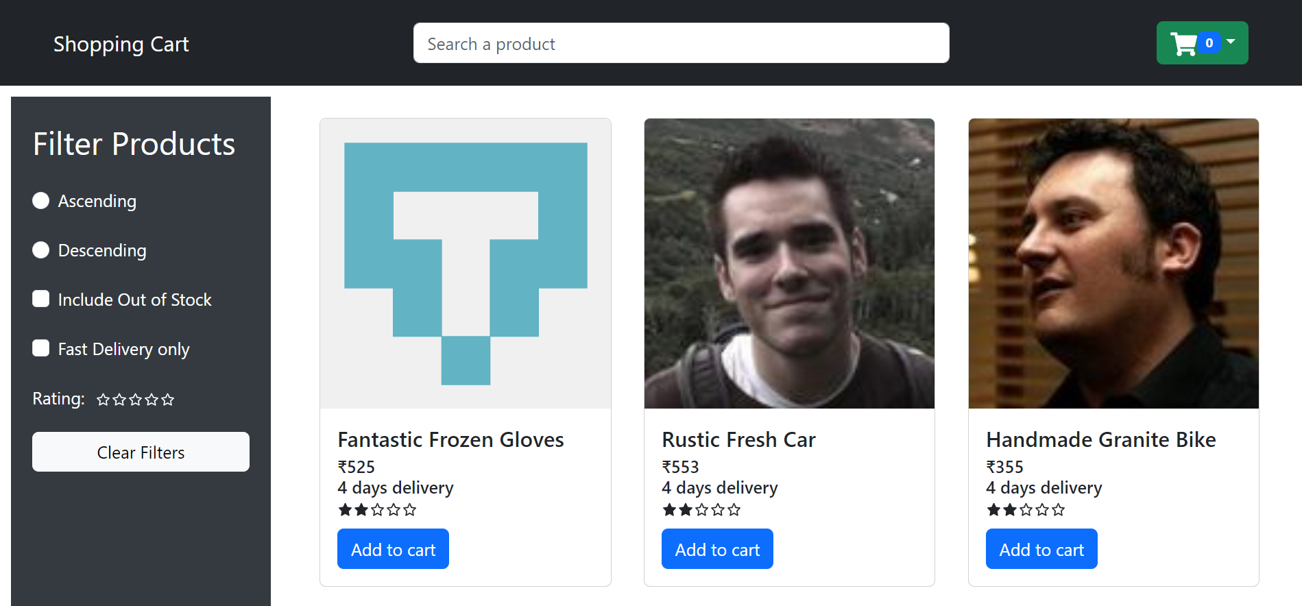This screenshot has height=606, width=1302.
Task: Focus the Search a product field
Action: (x=681, y=43)
